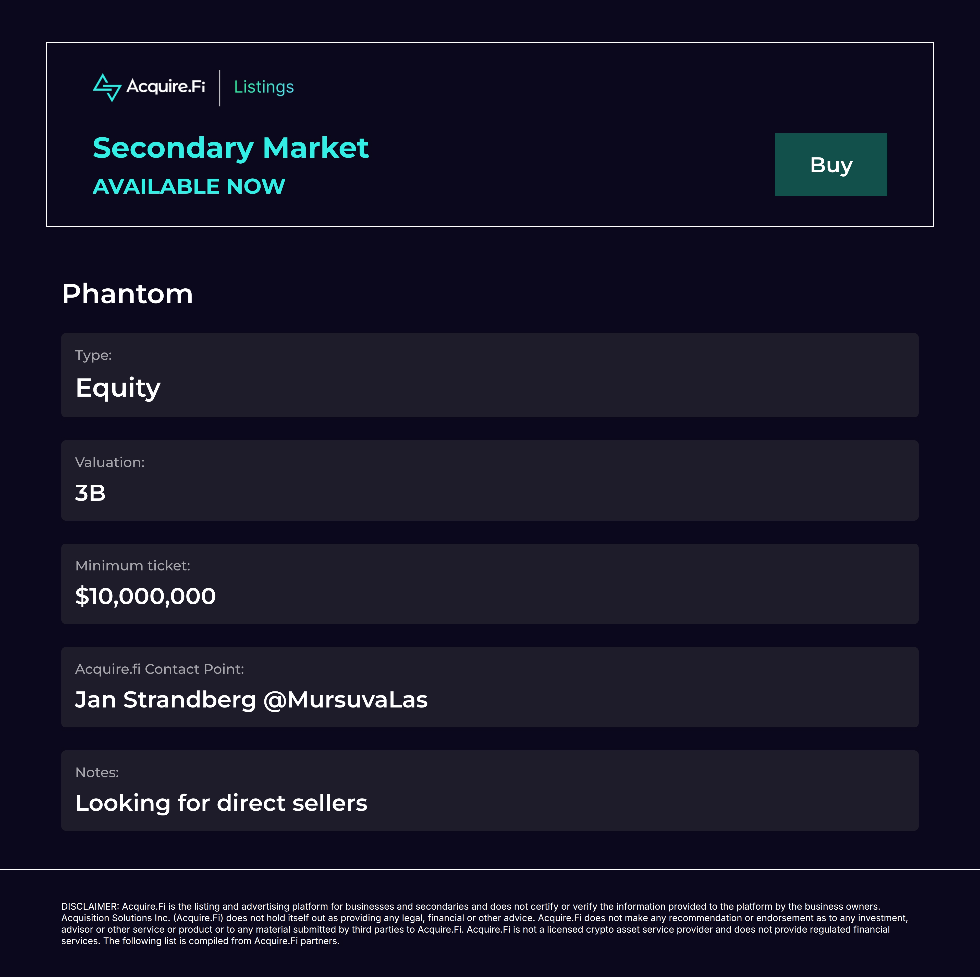980x977 pixels.
Task: Select the Minimum ticket label
Action: click(132, 566)
